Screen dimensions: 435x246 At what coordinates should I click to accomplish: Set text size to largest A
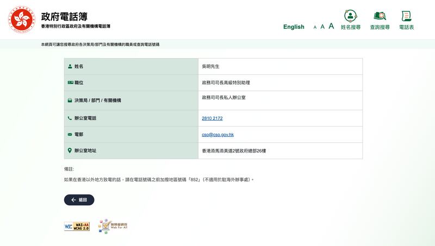[x=331, y=26]
